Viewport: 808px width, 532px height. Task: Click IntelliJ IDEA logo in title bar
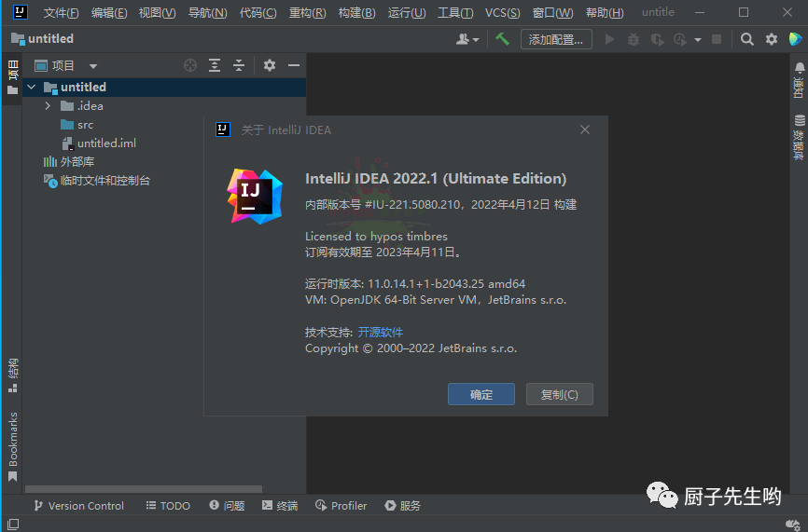click(x=21, y=12)
